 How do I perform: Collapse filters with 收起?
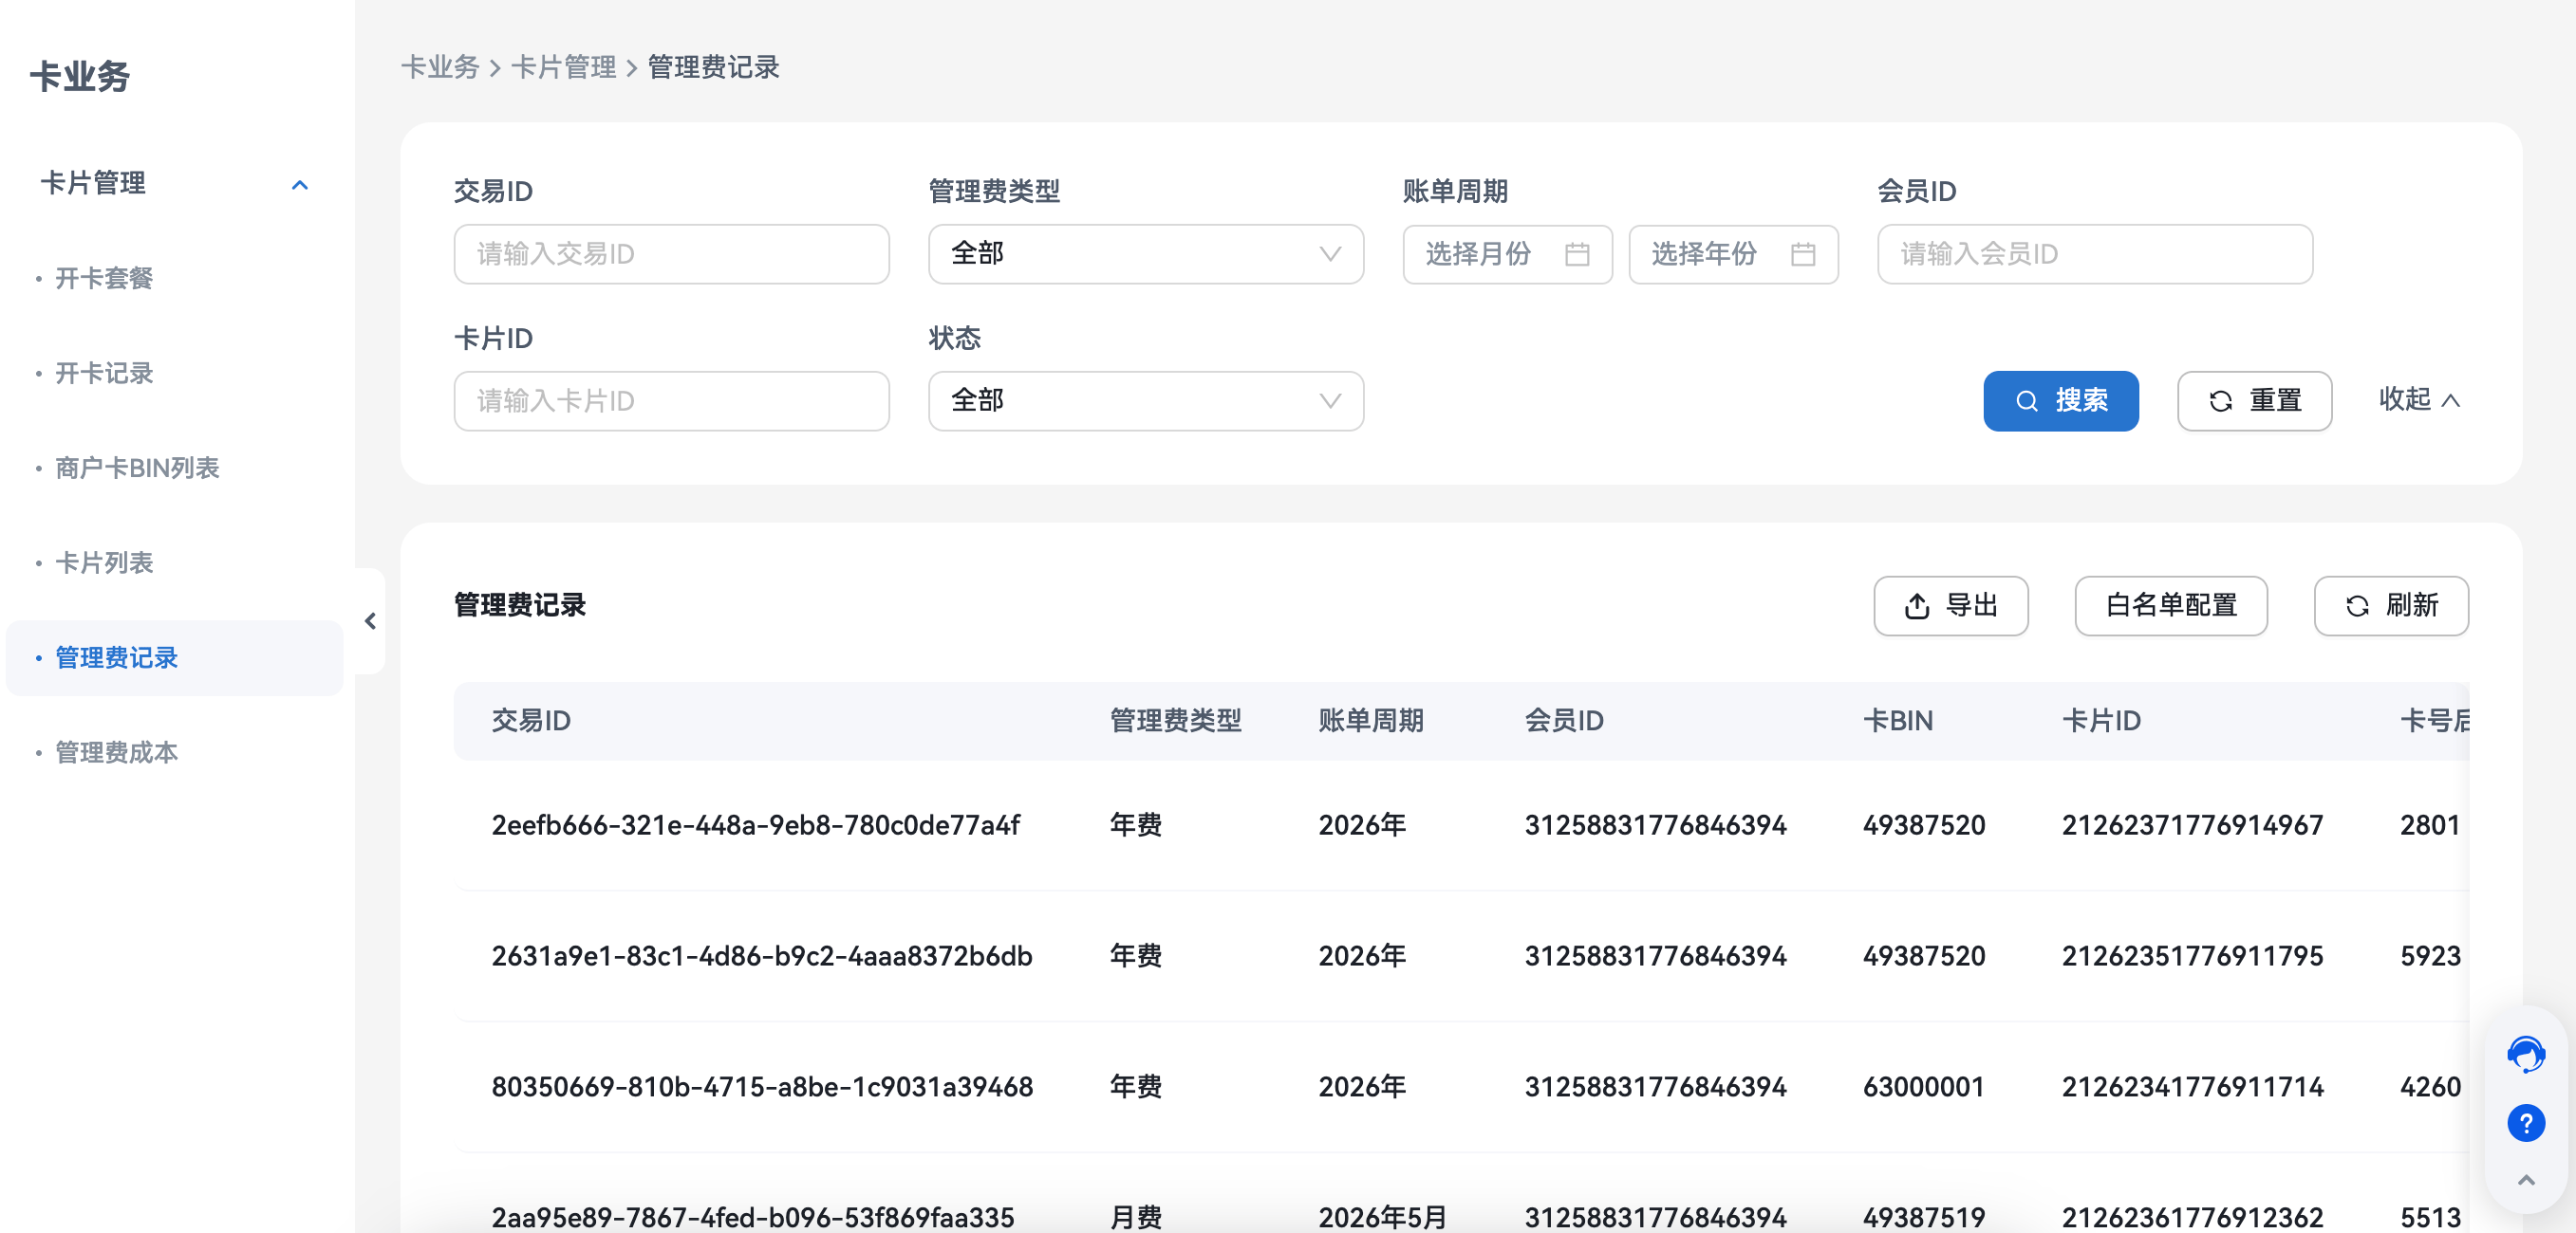coord(2418,399)
